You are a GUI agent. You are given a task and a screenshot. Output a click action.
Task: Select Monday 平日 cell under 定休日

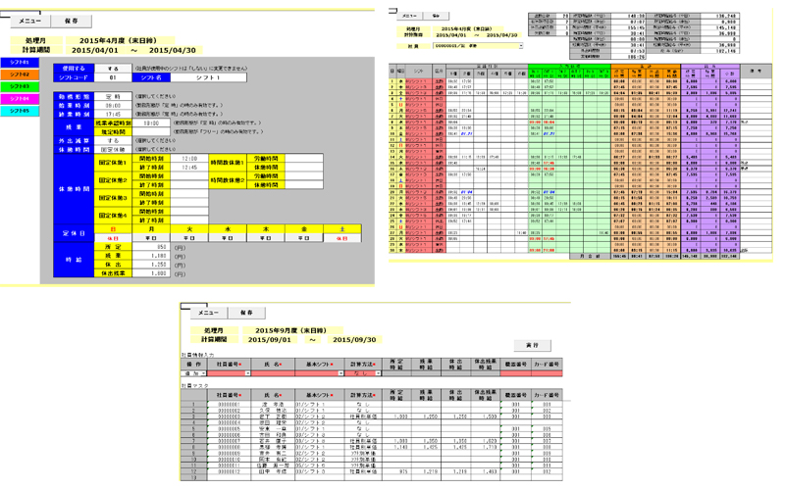click(x=151, y=238)
